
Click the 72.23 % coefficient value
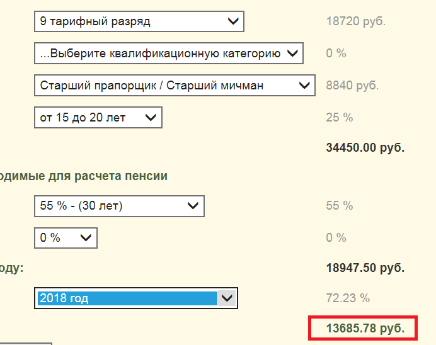[x=348, y=298]
